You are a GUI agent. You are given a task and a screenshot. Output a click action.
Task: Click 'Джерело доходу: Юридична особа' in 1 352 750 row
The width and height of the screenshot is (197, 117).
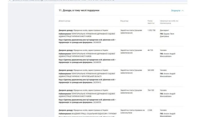pyautogui.click(x=83, y=31)
